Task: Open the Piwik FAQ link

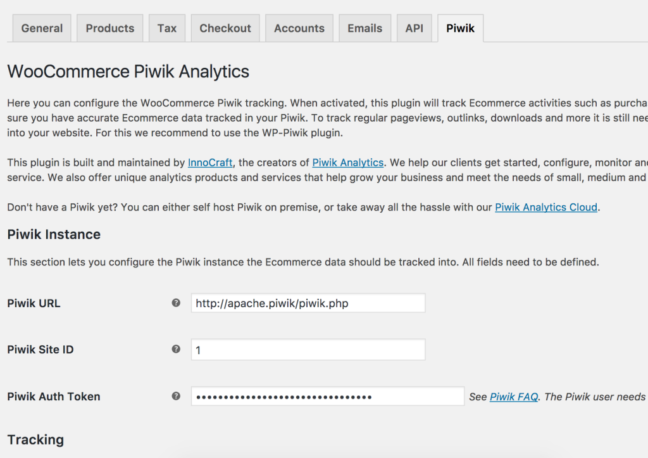Action: tap(514, 397)
